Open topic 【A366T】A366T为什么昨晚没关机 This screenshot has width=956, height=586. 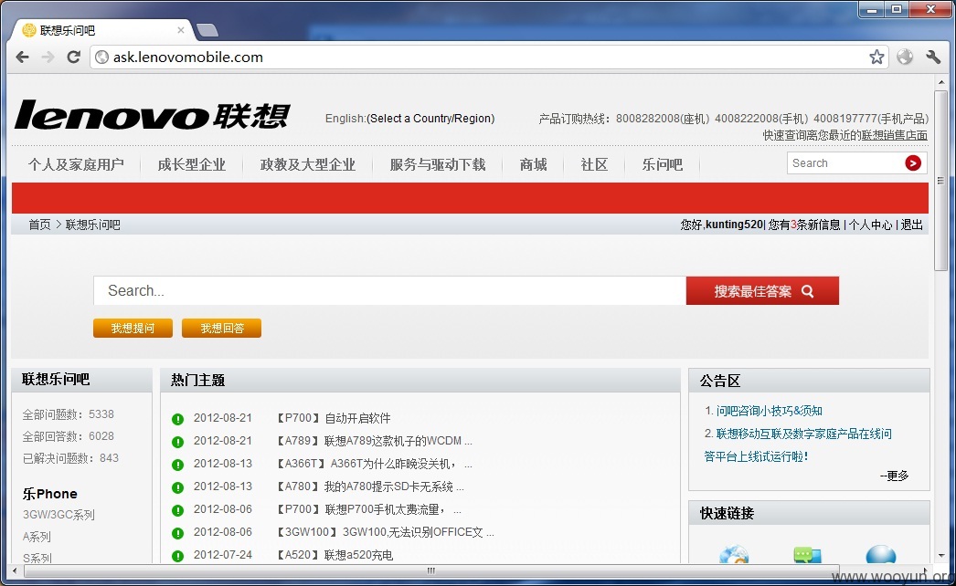(374, 465)
